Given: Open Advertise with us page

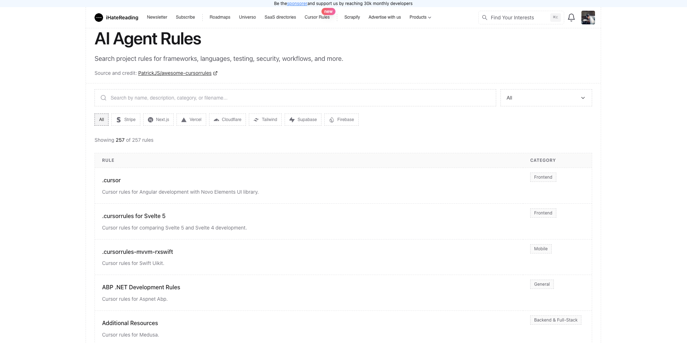Looking at the screenshot, I should tap(385, 17).
